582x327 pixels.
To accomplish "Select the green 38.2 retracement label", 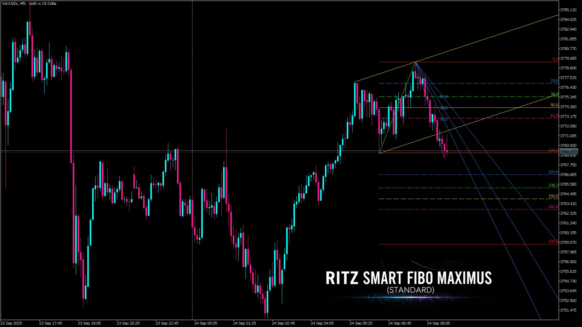I will coord(554,94).
